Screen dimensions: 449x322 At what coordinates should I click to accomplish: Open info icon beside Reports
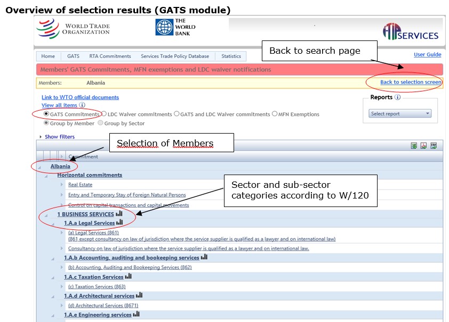[x=397, y=97]
